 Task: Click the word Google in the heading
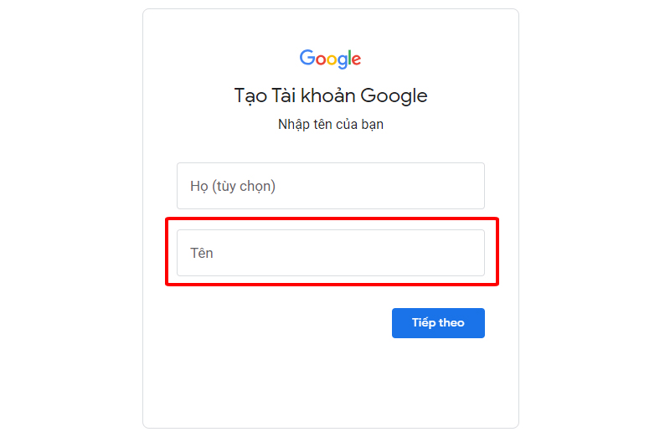pos(394,96)
